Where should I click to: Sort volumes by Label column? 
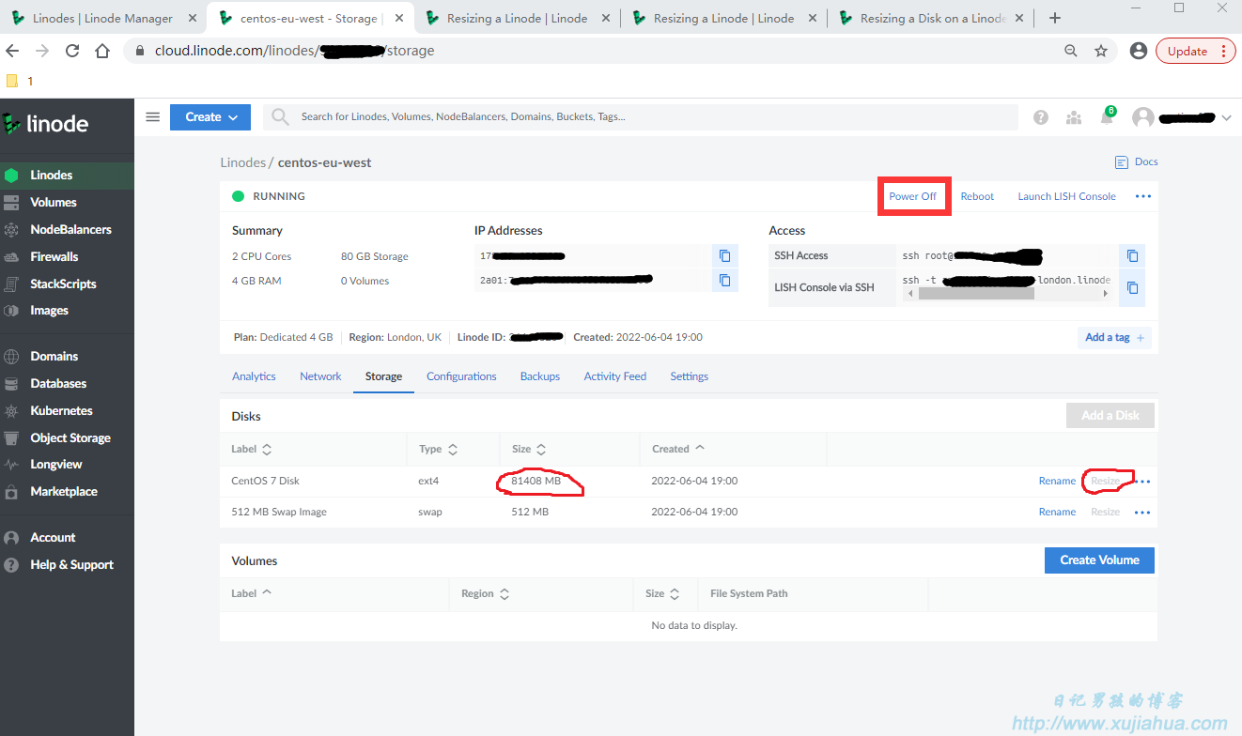[x=252, y=593]
